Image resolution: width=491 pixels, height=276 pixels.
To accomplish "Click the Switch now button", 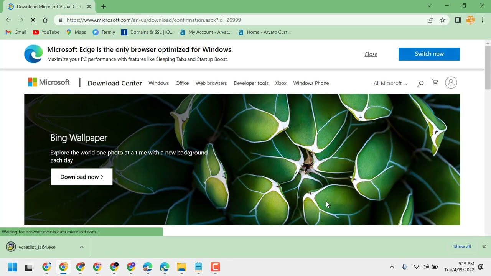I will point(429,54).
